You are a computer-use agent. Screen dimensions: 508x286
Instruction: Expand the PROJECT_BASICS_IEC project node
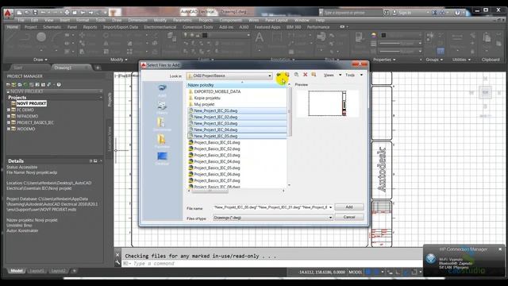(x=9, y=122)
